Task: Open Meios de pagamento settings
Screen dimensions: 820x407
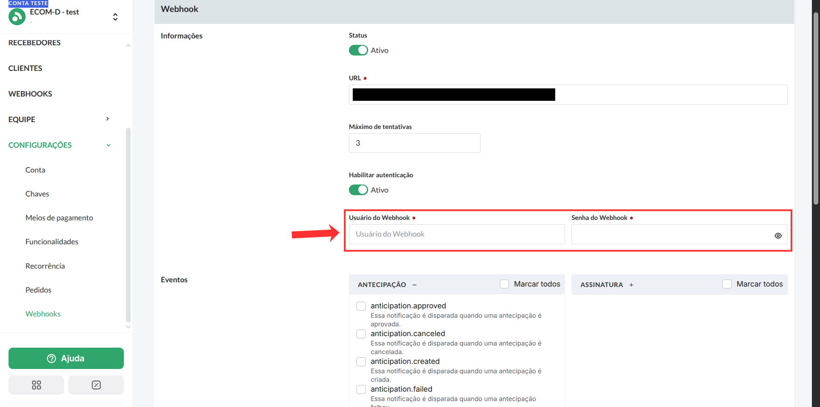Action: point(59,218)
